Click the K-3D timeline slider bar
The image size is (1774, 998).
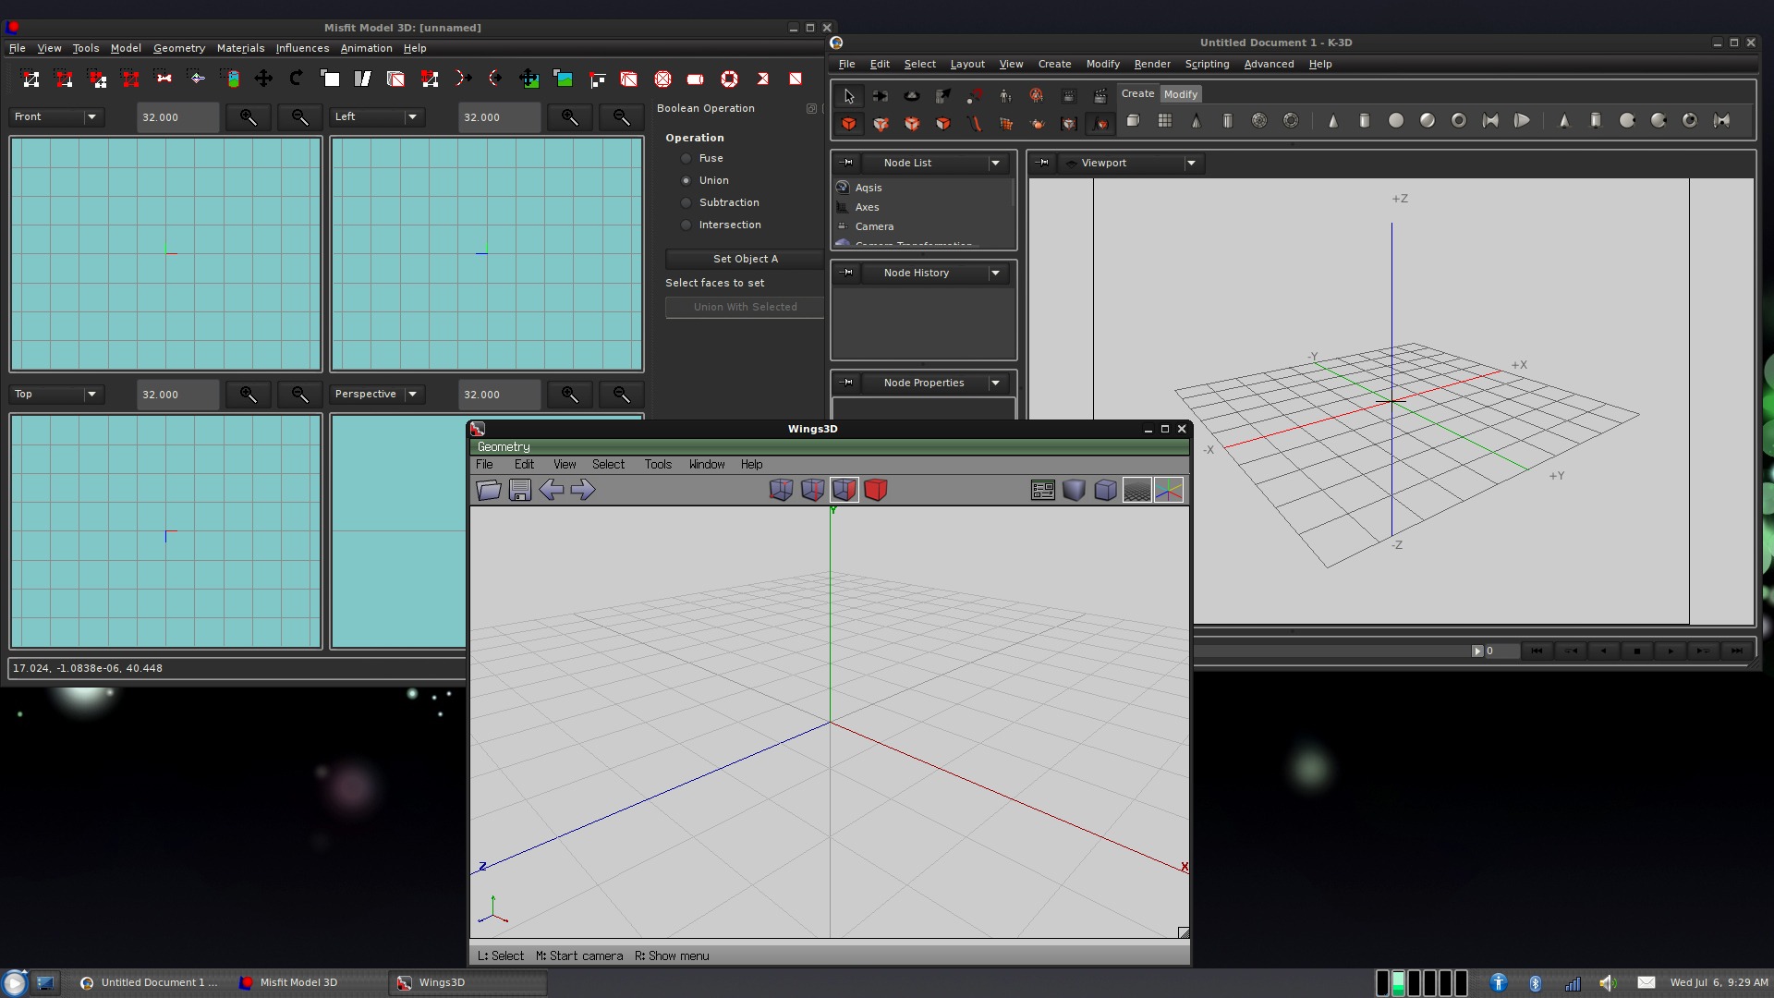click(1330, 651)
